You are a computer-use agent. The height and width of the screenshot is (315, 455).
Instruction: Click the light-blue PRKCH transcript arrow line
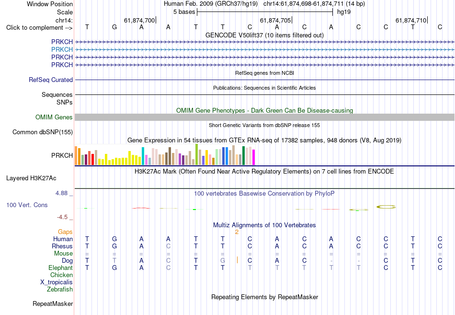click(264, 50)
